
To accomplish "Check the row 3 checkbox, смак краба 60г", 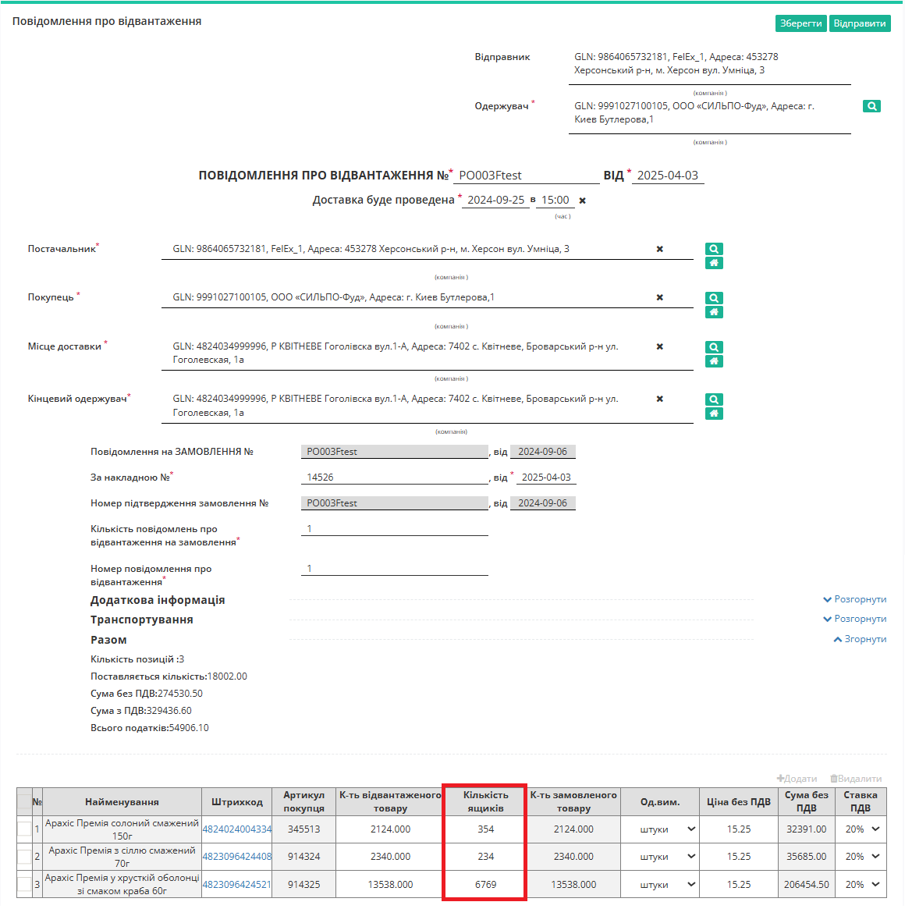I will (24, 884).
